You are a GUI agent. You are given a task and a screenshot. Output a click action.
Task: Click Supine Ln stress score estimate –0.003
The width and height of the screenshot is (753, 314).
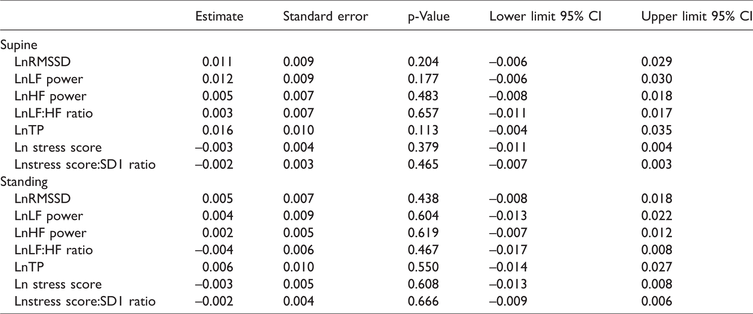(214, 147)
